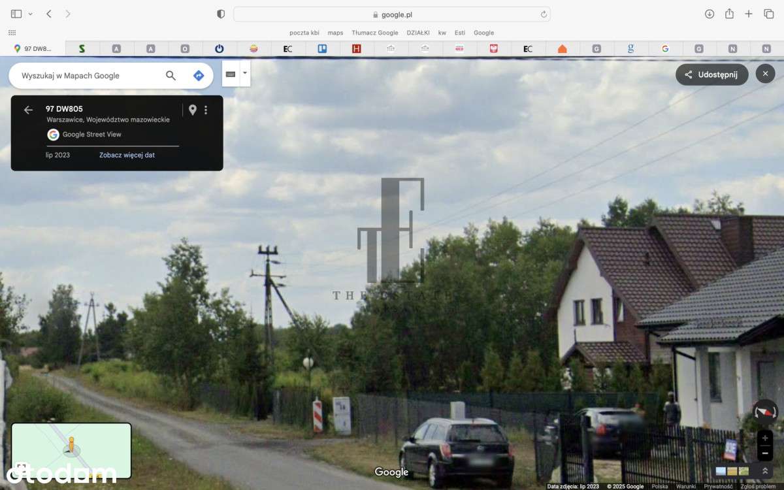Open the DZIAŁKI bookmark folder

[x=418, y=33]
